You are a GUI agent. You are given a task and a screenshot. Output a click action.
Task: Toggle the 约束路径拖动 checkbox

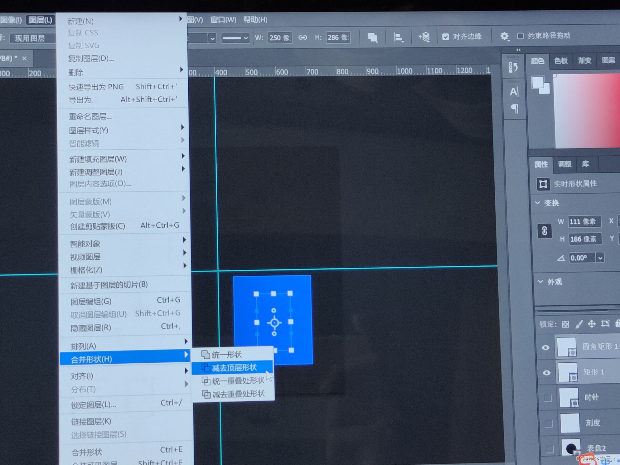pyautogui.click(x=520, y=36)
